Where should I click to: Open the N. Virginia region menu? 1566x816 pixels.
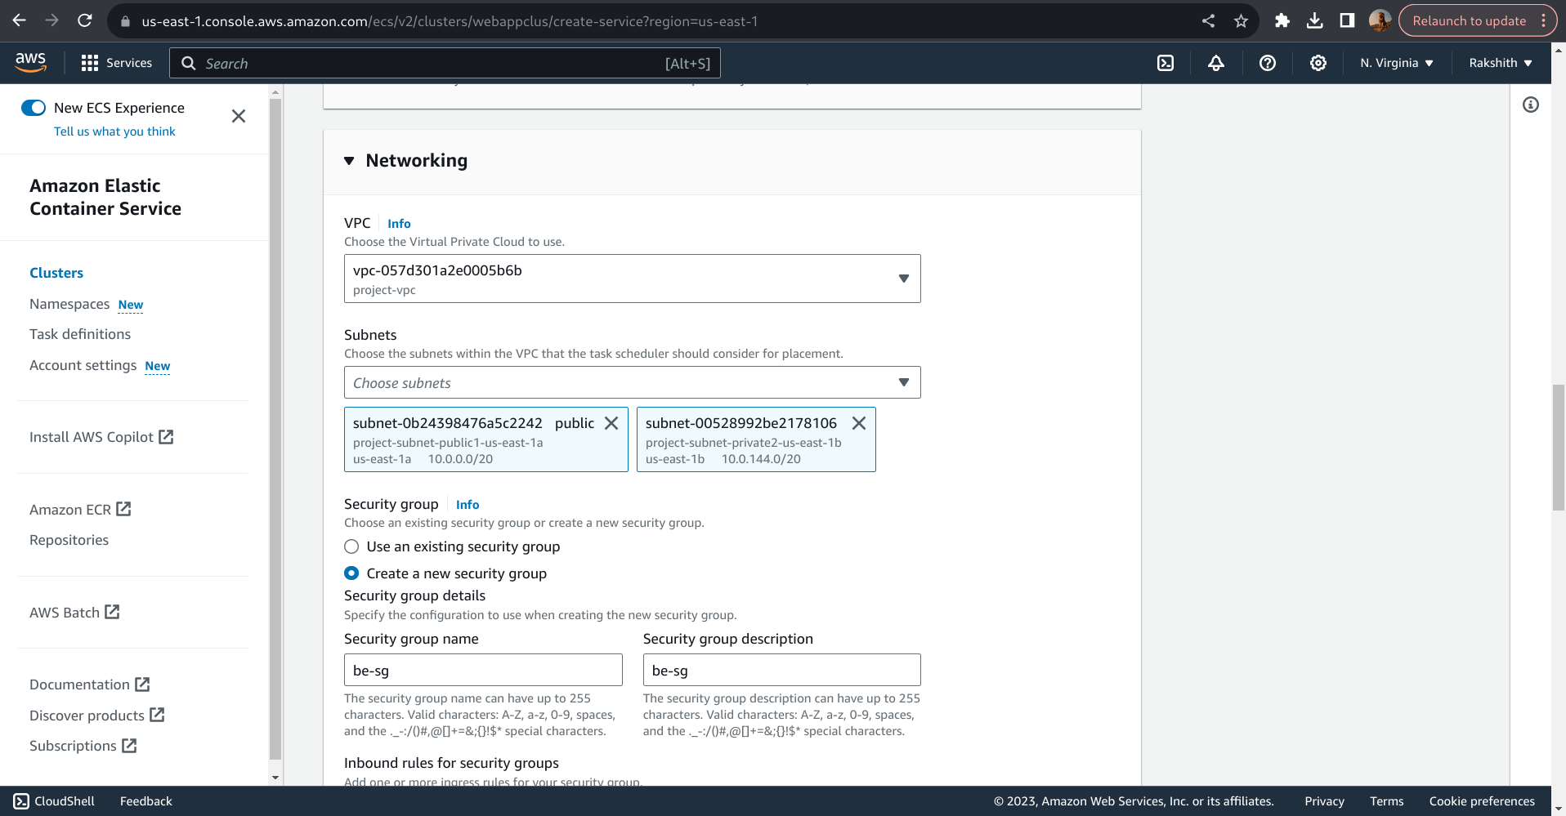[1396, 63]
